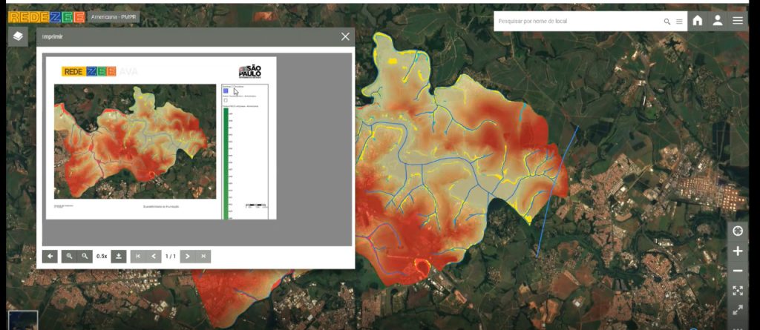Viewport: 760px width, 330px height.
Task: Zoom in the map with plus button
Action: [738, 251]
